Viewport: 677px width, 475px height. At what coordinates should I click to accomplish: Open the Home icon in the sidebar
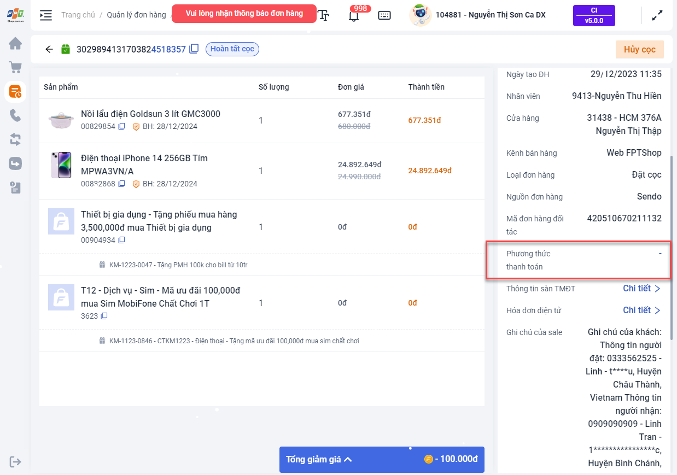[15, 43]
